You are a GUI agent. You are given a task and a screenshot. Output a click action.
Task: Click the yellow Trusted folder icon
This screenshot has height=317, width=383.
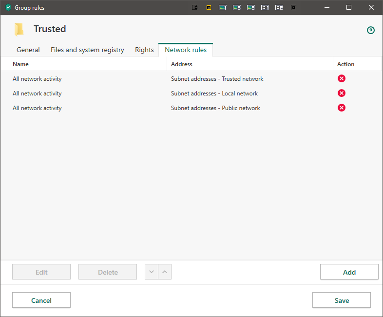pos(19,30)
